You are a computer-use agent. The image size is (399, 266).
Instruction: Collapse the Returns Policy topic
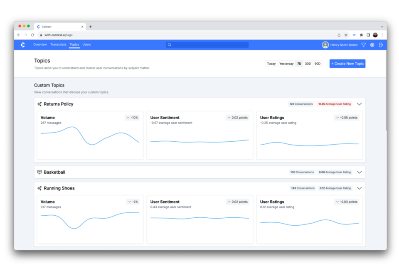point(360,104)
